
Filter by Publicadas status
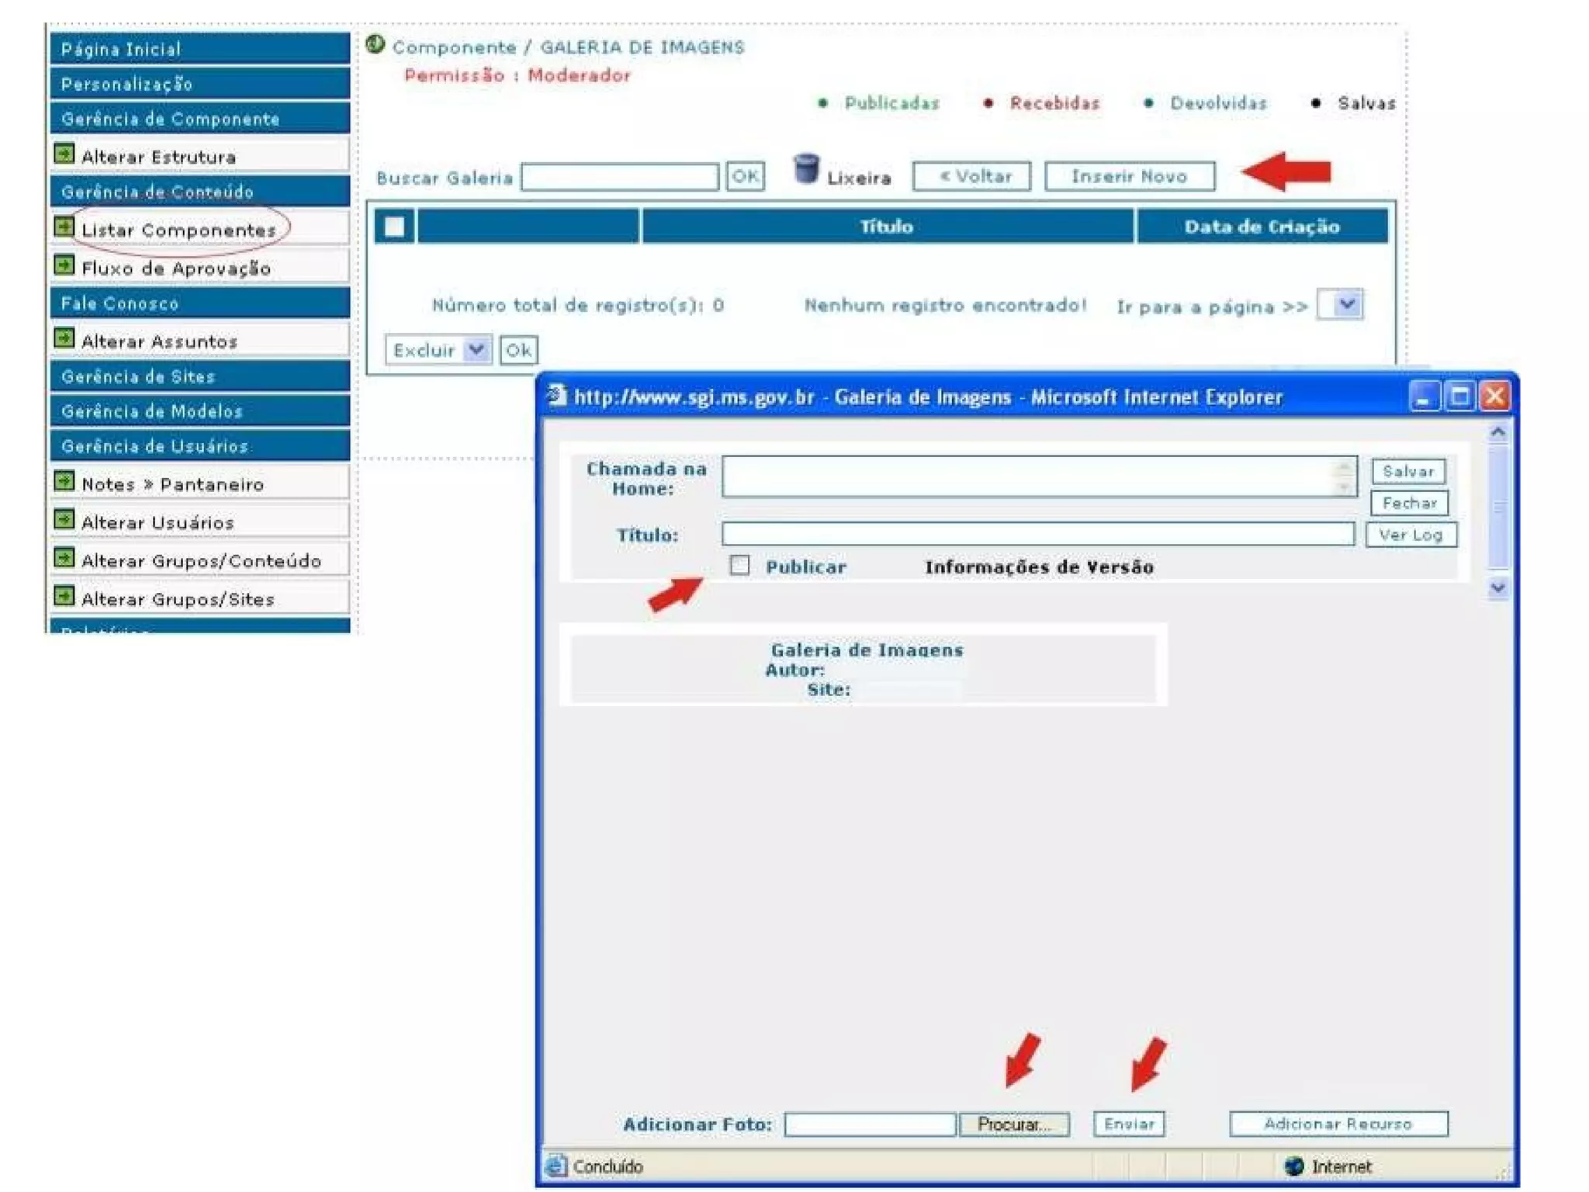[x=891, y=103]
